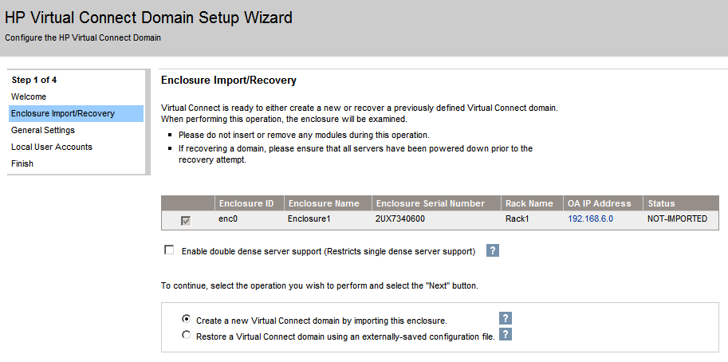The height and width of the screenshot is (362, 728).
Task: Click help icon beside double dense support
Action: tap(493, 250)
